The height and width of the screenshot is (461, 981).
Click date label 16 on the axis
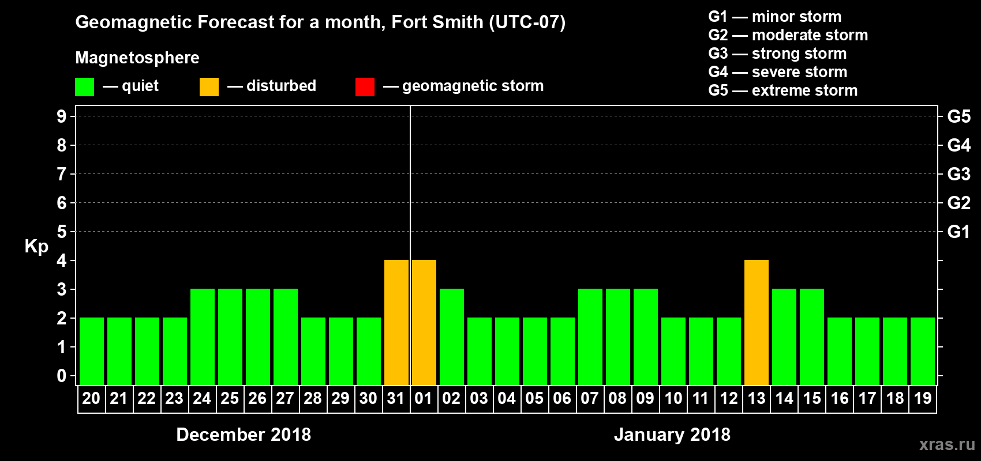click(x=839, y=399)
